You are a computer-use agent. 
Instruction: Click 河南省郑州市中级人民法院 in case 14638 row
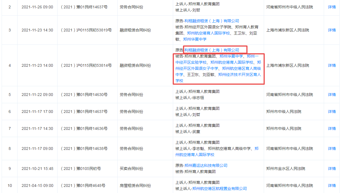pyautogui.click(x=289, y=149)
